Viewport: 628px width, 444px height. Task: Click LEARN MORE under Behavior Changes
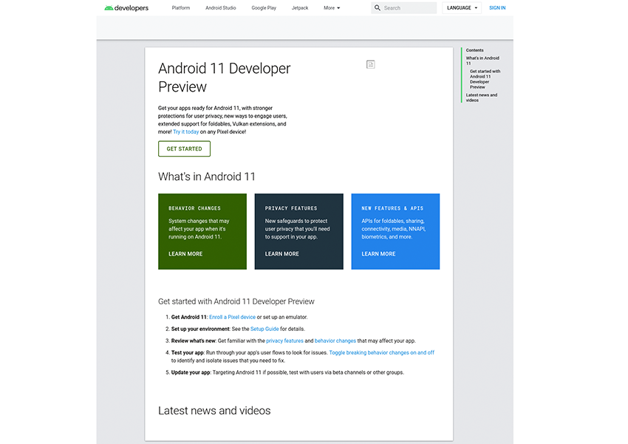[x=185, y=254]
